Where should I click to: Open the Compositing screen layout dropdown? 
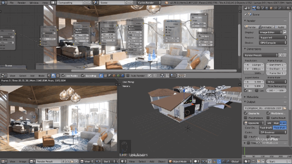click(x=70, y=3)
